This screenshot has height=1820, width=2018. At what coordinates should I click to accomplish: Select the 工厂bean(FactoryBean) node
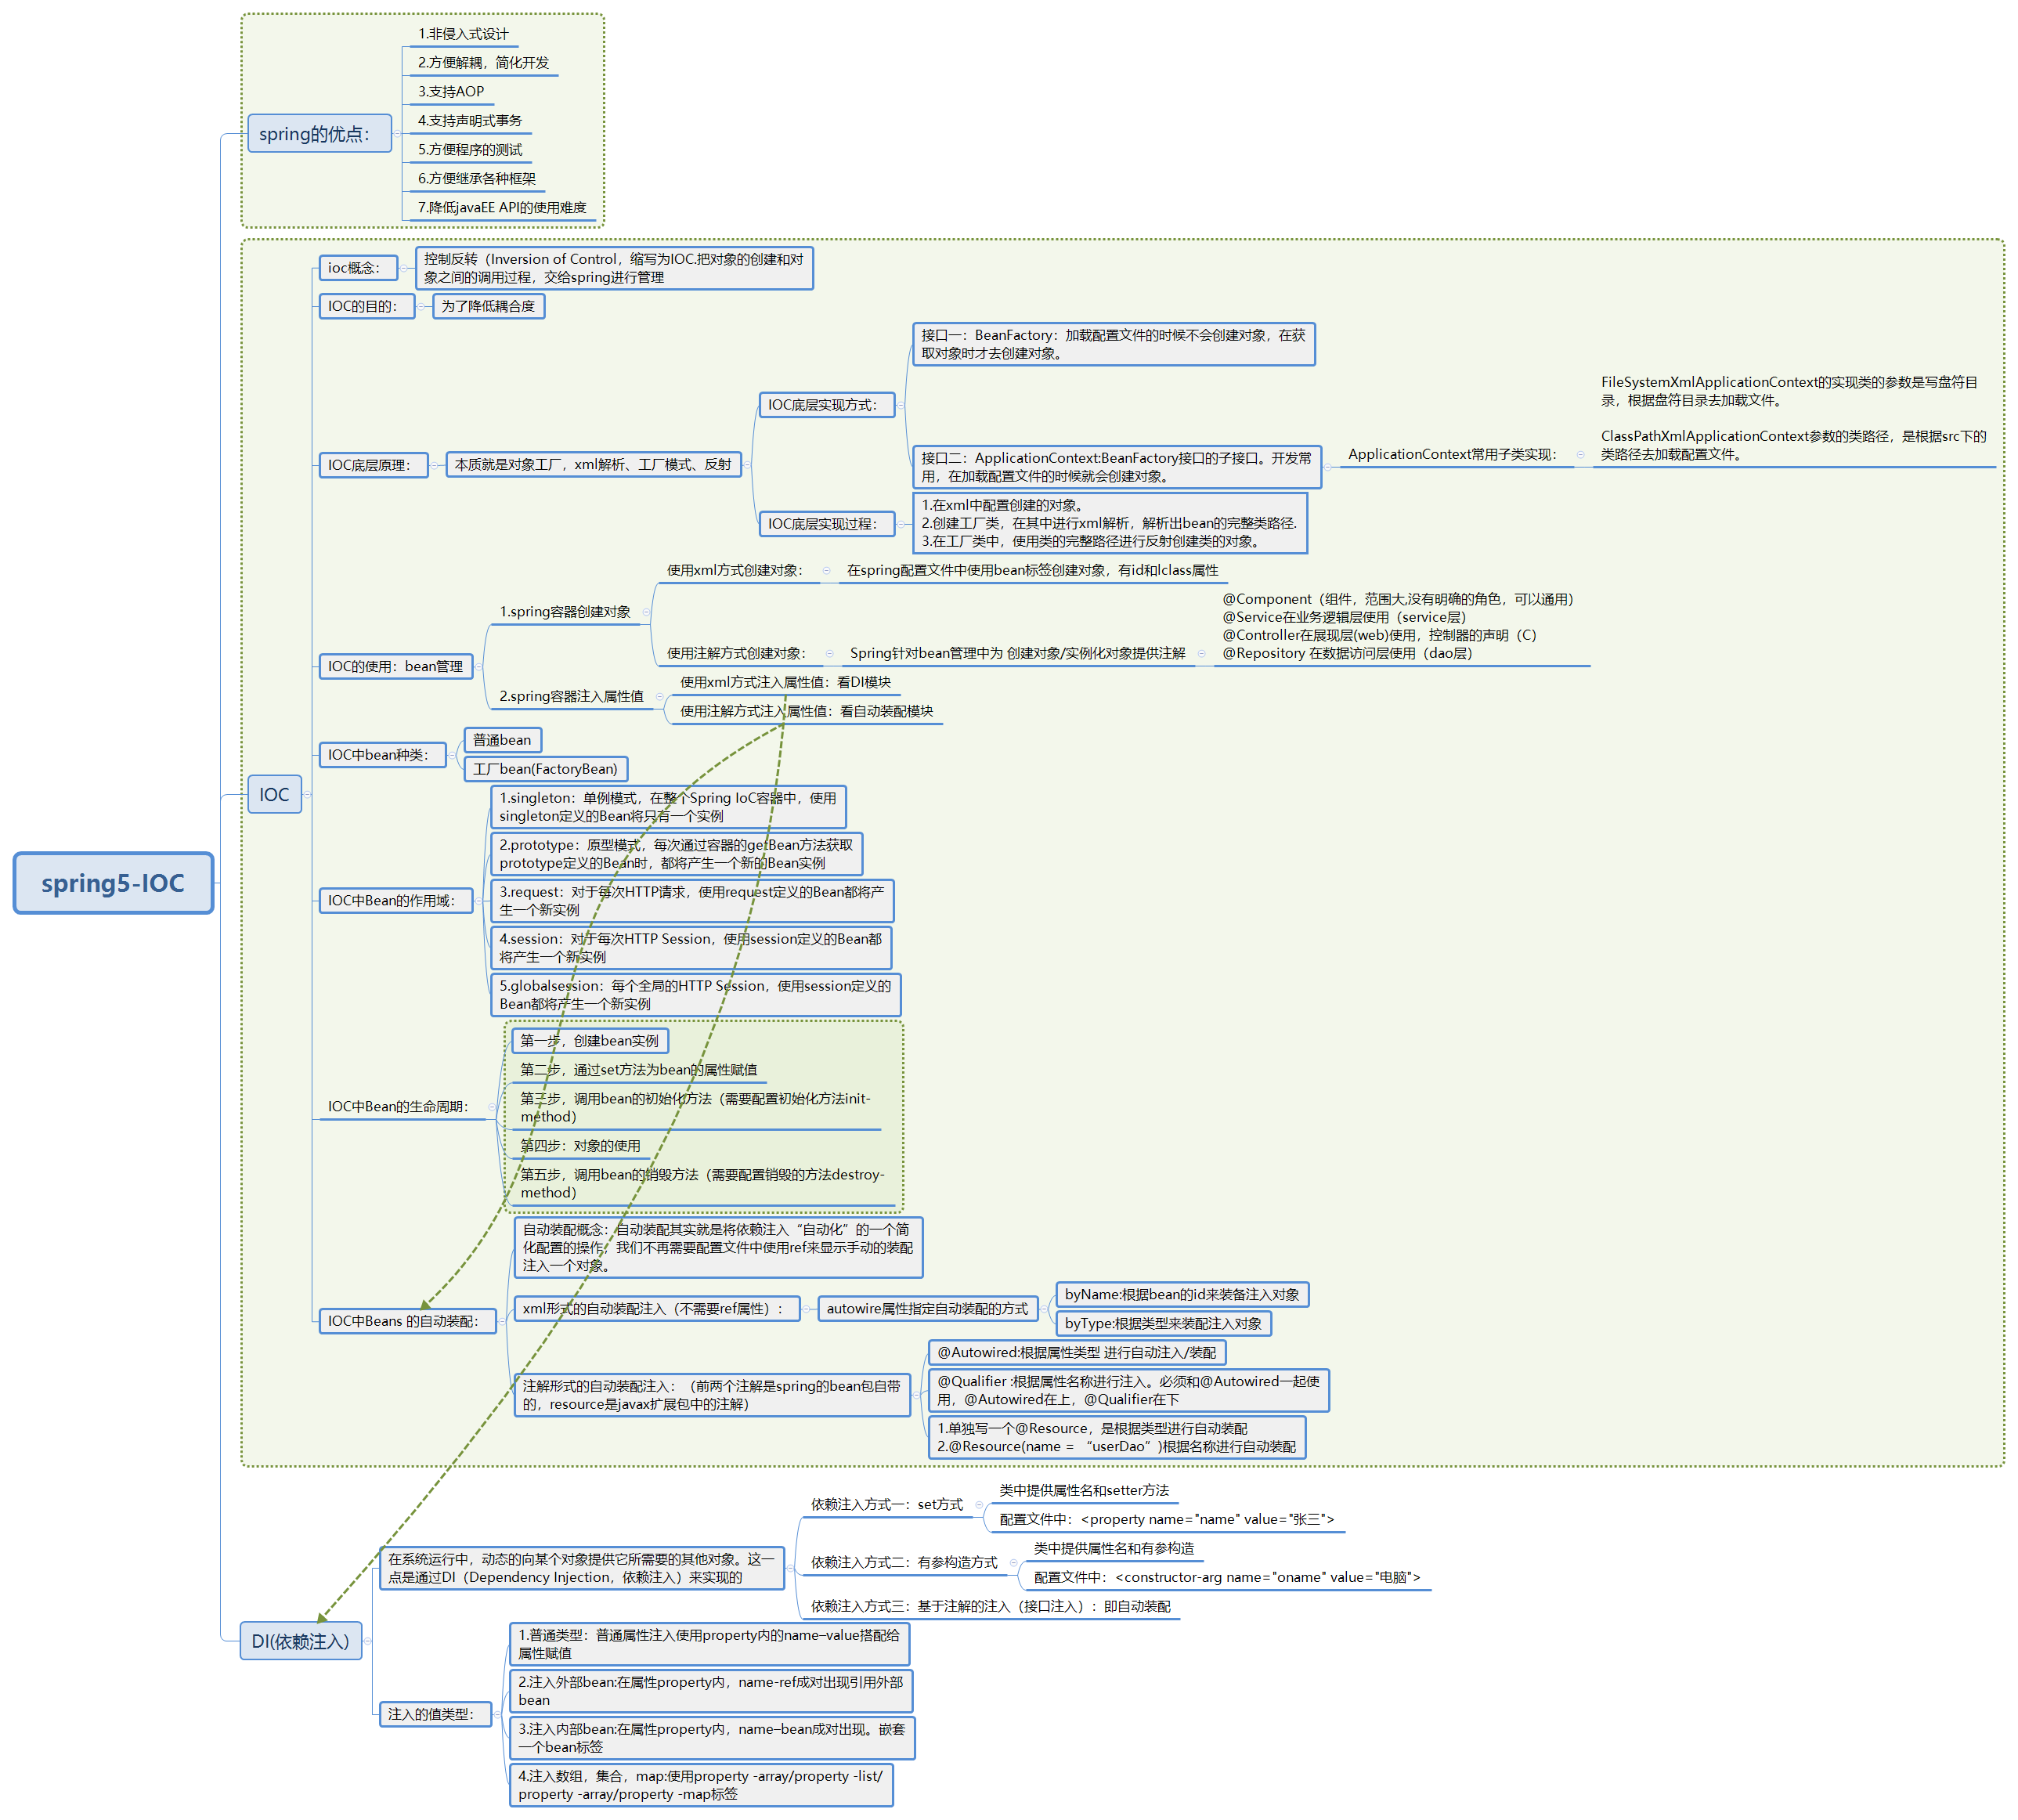(546, 769)
